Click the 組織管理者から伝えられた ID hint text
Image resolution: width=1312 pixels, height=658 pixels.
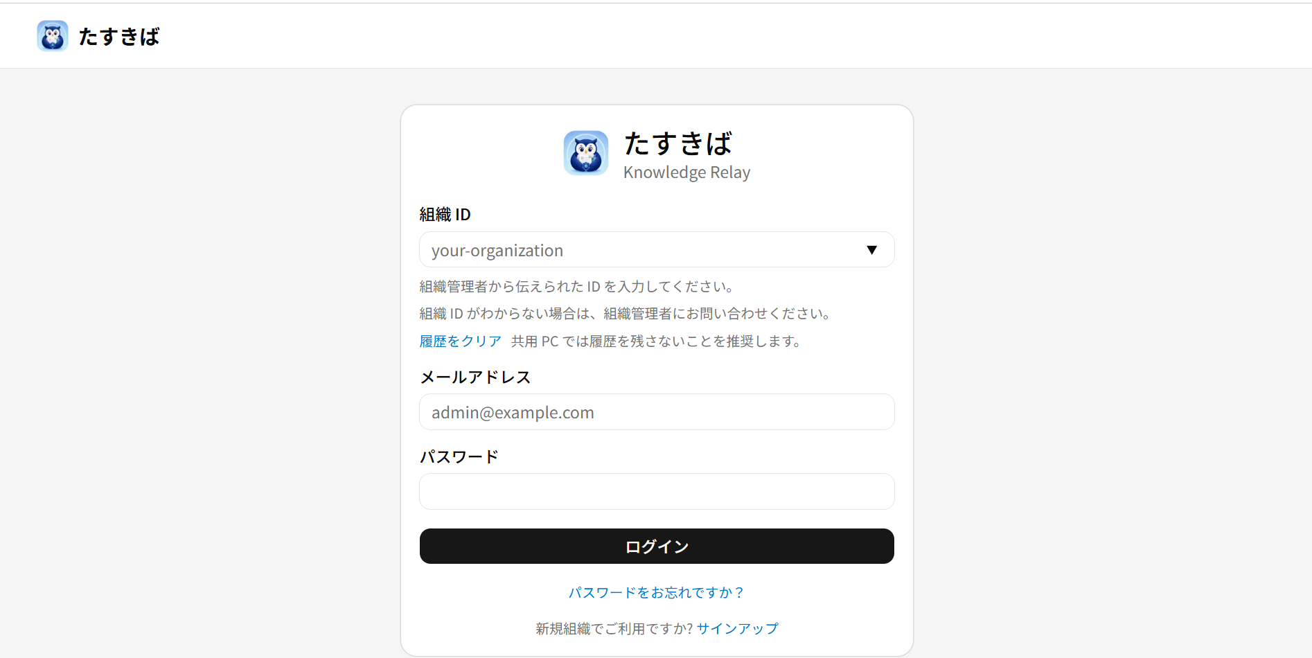(x=577, y=287)
